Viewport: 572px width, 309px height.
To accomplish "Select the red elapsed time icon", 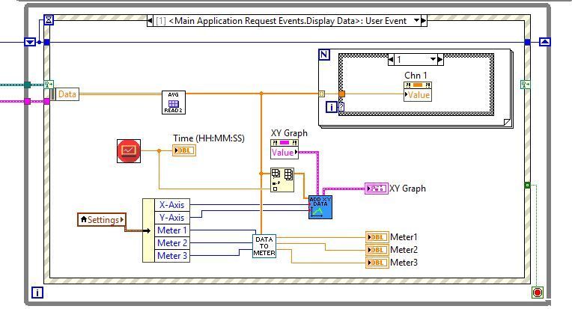I will pos(129,150).
